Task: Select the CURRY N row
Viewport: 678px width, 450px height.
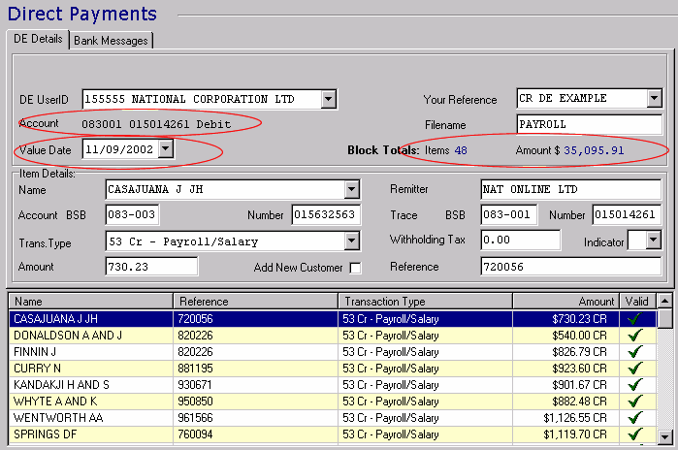Action: (x=333, y=369)
